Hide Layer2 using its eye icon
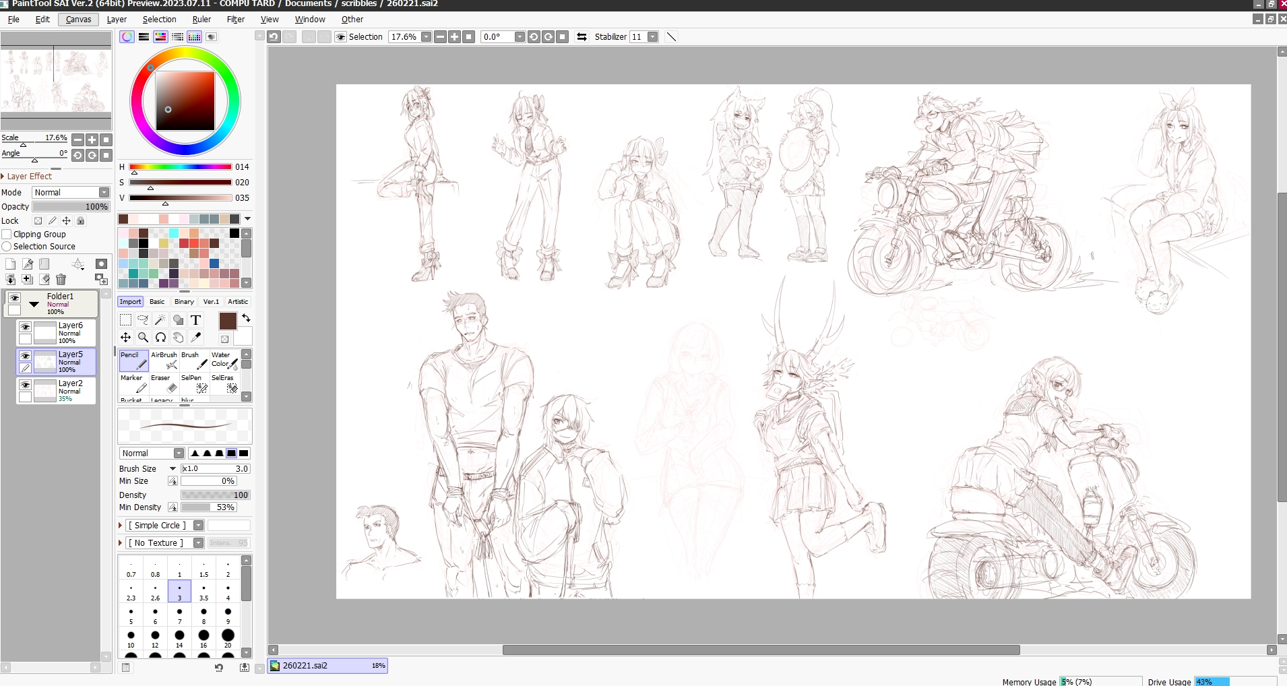This screenshot has width=1287, height=686. coord(25,385)
